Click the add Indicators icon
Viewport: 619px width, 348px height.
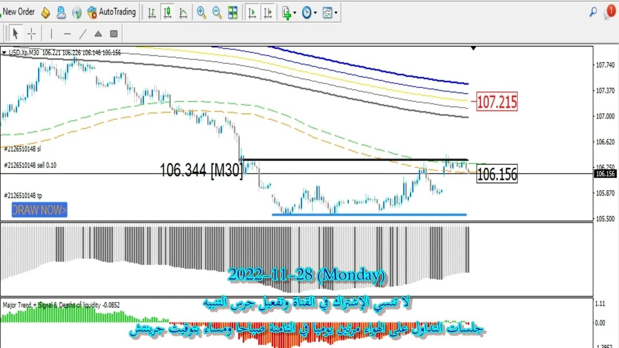coord(287,13)
